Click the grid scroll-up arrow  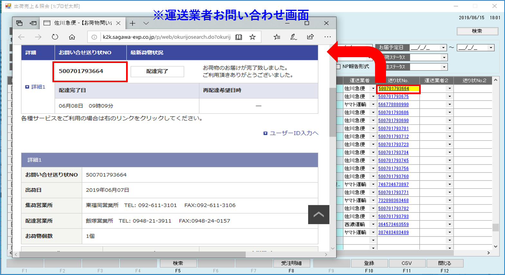496,80
